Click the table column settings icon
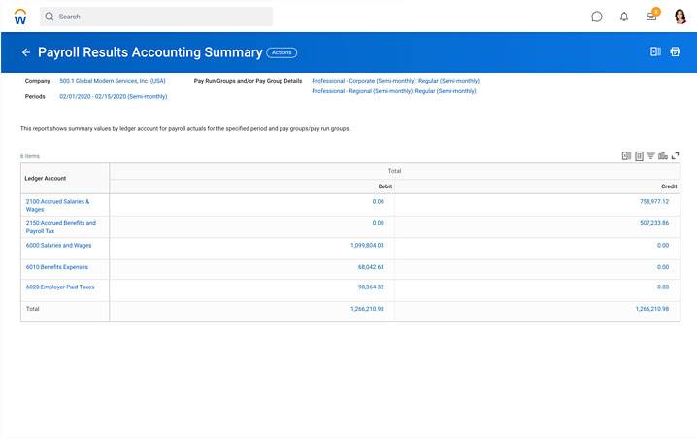 [x=639, y=155]
